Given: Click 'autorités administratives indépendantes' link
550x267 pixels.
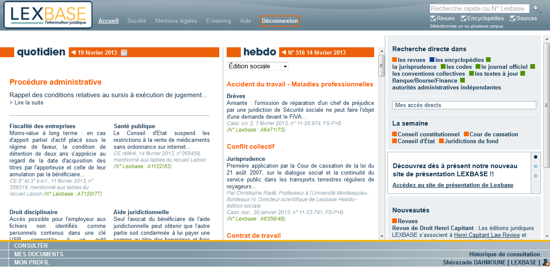Looking at the screenshot, I should click(446, 88).
